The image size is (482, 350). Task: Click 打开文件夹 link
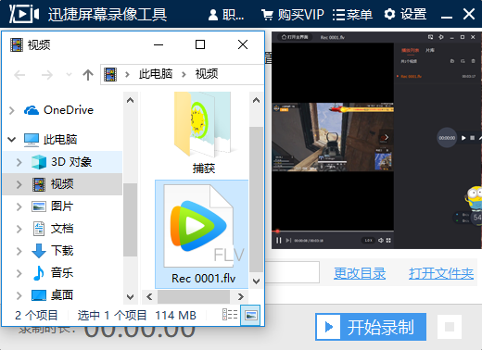[441, 273]
